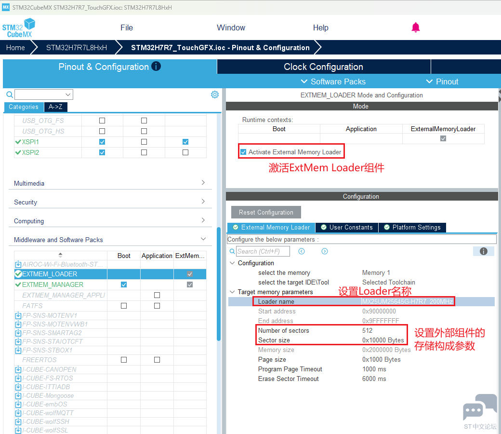
Task: Open the settings gear in categories panel
Action: pyautogui.click(x=215, y=95)
